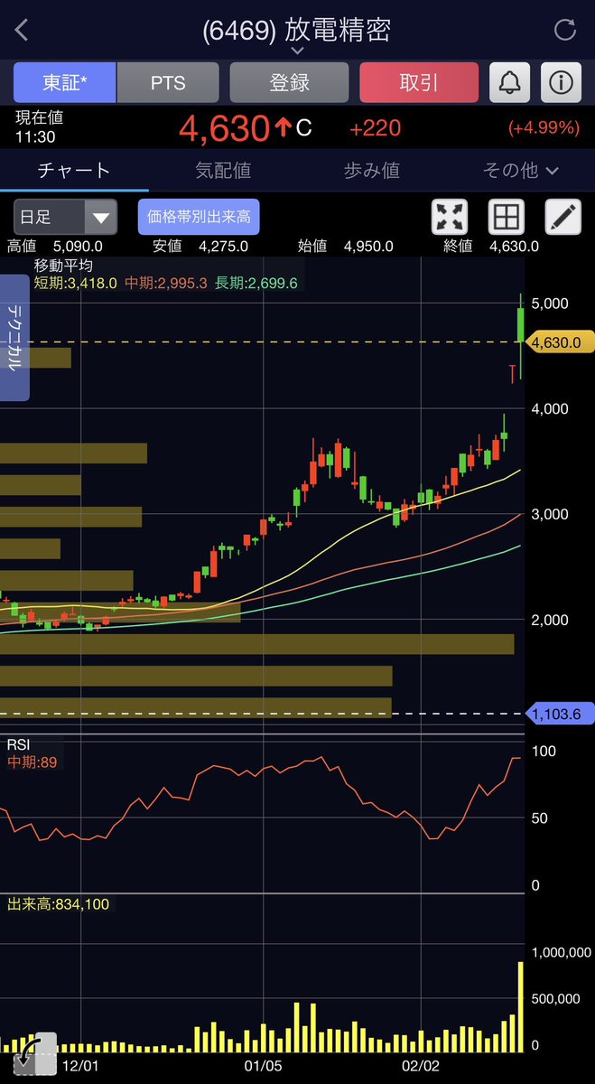Tap the 02/02 date axis label
595x1084 pixels.
click(421, 1066)
